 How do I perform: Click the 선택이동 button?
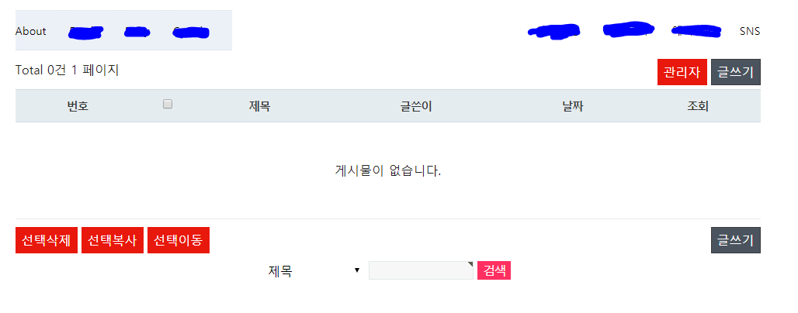[179, 240]
